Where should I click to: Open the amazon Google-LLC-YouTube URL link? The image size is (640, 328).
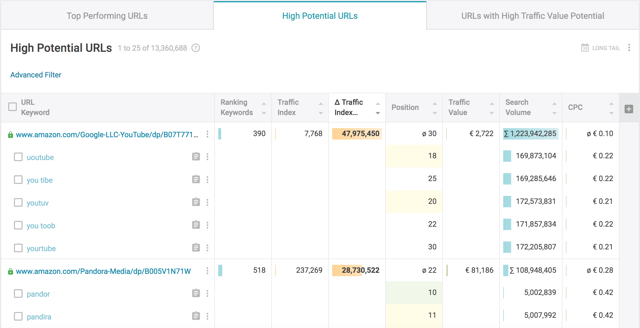[x=107, y=134]
